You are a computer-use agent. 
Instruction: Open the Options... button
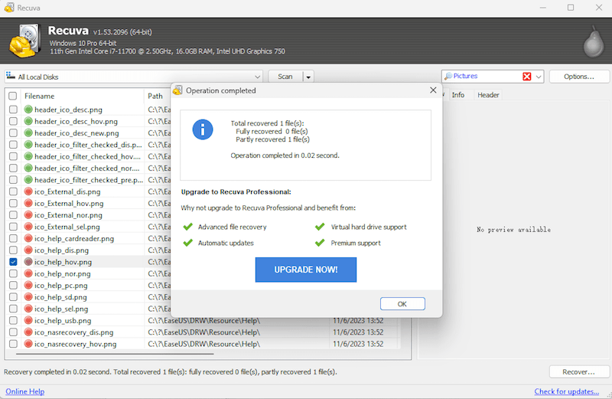point(579,77)
